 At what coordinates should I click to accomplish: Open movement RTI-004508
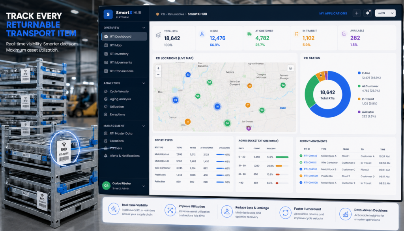tap(311, 183)
